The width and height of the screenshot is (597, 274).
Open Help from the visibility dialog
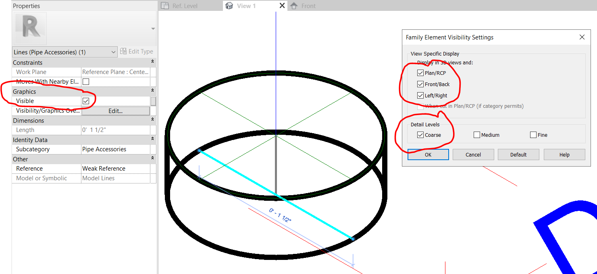pyautogui.click(x=564, y=155)
